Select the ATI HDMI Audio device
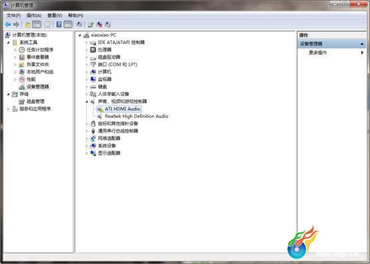The width and height of the screenshot is (370, 264). (122, 109)
